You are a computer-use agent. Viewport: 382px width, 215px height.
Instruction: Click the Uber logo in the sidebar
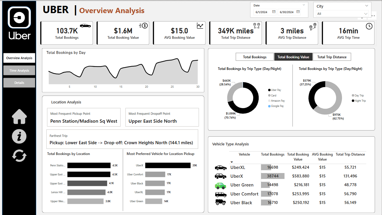[19, 17]
